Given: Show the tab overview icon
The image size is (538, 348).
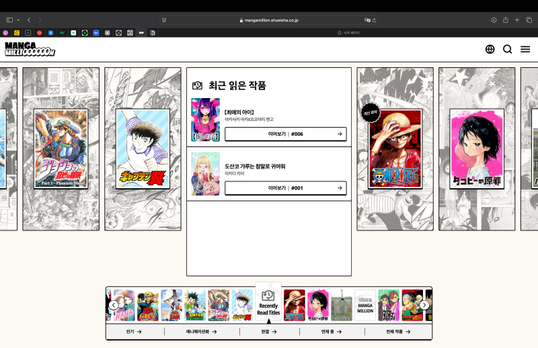Looking at the screenshot, I should pos(529,20).
